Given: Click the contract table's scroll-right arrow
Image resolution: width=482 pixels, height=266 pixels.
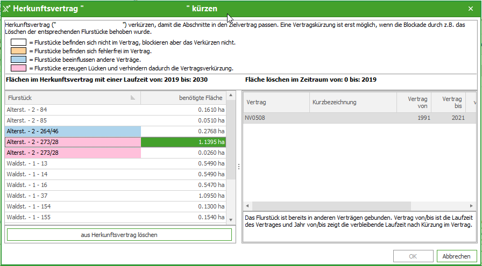Looking at the screenshot, I should tap(472, 206).
